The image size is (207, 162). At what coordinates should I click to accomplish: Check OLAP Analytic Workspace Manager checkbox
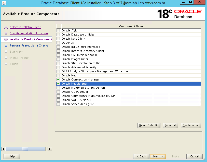58,71
